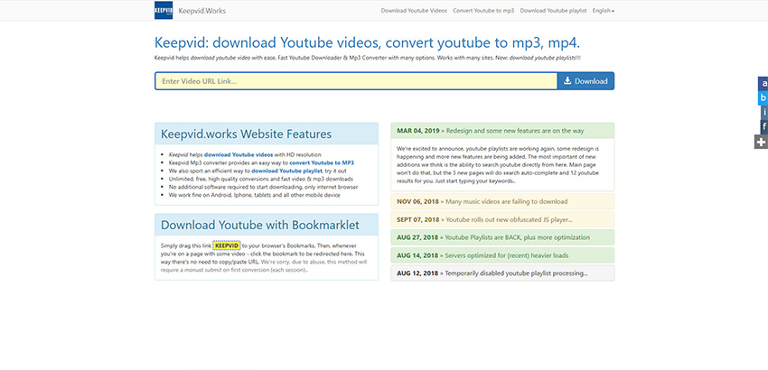The height and width of the screenshot is (370, 768).
Task: Expand AUG 12, 2018 temporarily disabled news
Action: [501, 273]
